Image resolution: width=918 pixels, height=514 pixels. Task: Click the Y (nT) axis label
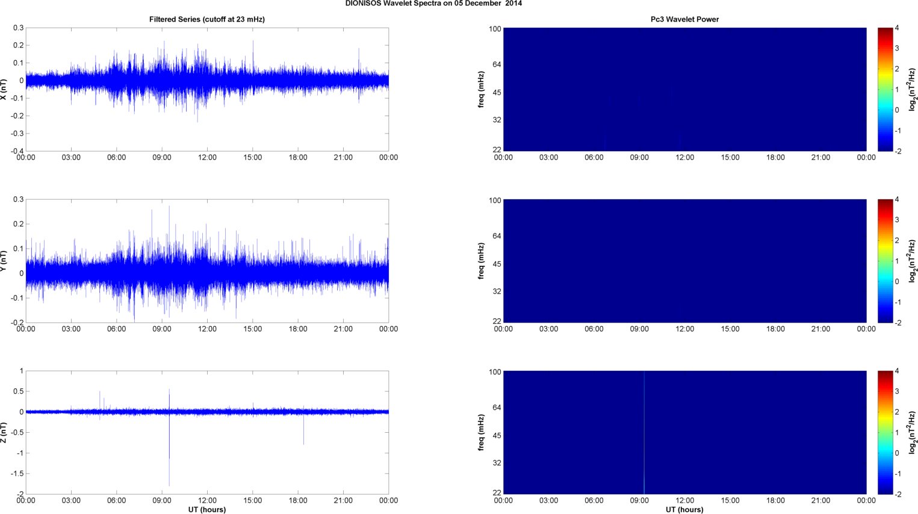coord(4,261)
